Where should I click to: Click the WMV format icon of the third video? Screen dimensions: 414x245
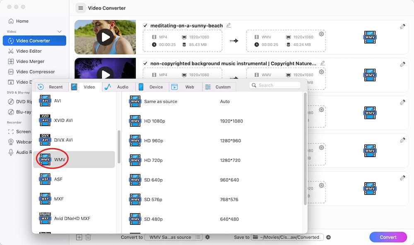(x=370, y=113)
